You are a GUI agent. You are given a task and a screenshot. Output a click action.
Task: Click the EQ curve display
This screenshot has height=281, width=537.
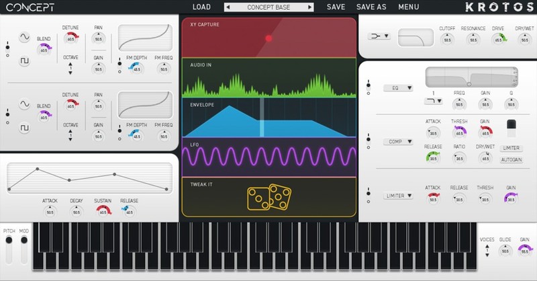pyautogui.click(x=472, y=77)
